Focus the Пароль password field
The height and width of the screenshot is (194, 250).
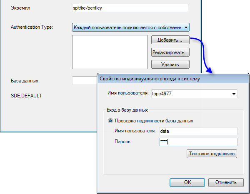pos(198,142)
